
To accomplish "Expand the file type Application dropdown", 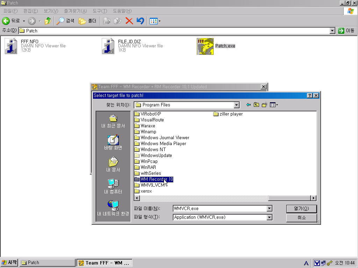I will point(270,217).
